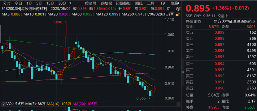Image resolution: width=257 pixels, height=111 pixels.
Task: Click the 卖一 price 0.895
Action: [x=220, y=57]
